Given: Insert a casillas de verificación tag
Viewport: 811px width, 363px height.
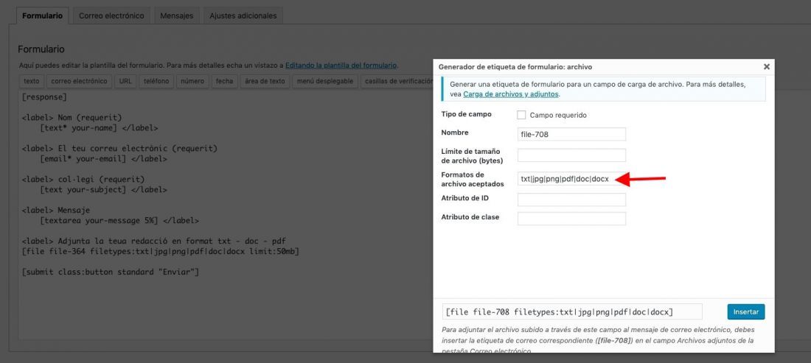Looking at the screenshot, I should [x=397, y=81].
